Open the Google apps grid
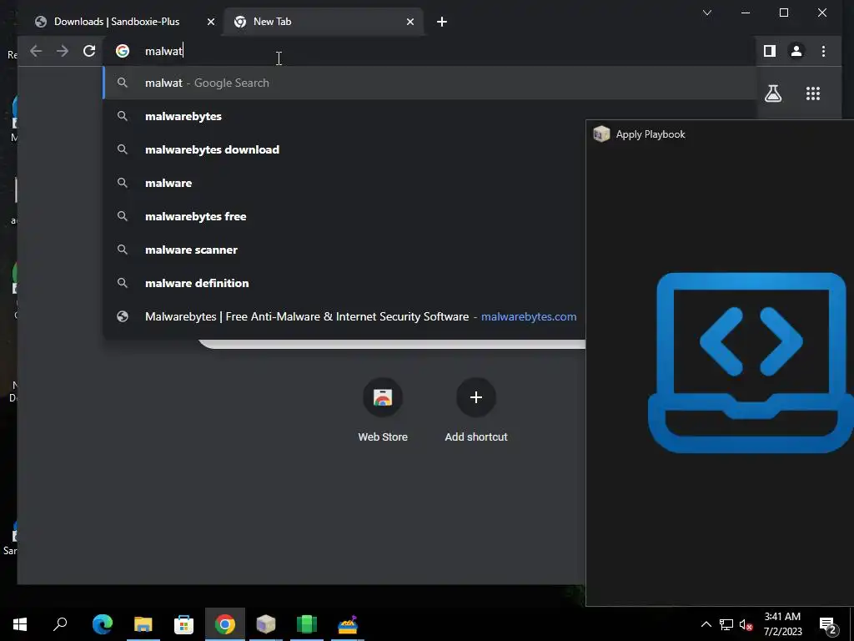 click(x=813, y=93)
